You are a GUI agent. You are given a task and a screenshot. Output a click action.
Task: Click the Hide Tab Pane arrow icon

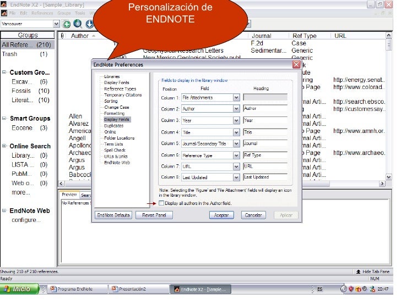tap(358, 271)
